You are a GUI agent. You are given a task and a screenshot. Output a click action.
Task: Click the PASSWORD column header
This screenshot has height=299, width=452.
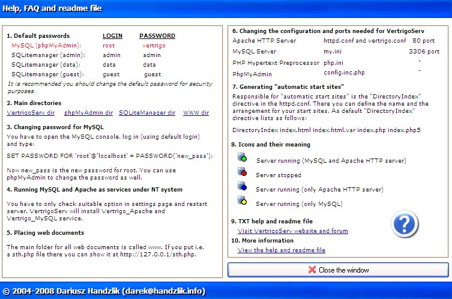(x=157, y=36)
